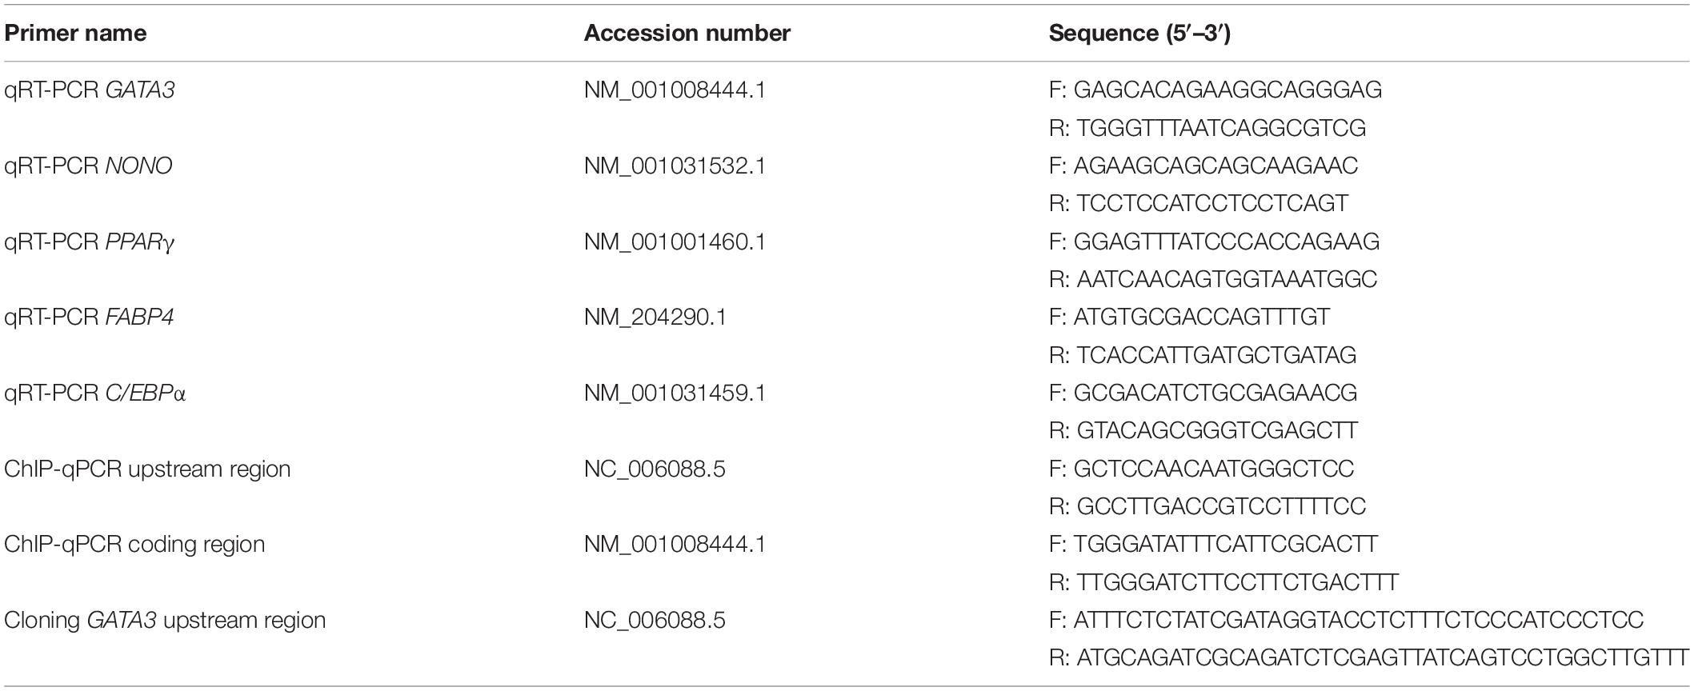
Task: Select Cloning GATA3 upstream region label
Action: [165, 621]
